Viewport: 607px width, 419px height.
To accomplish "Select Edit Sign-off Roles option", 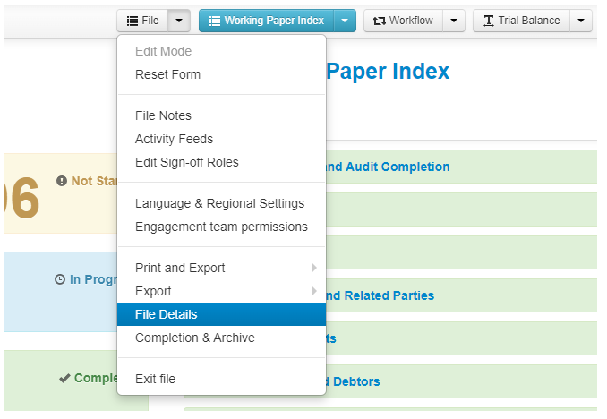I will click(186, 162).
